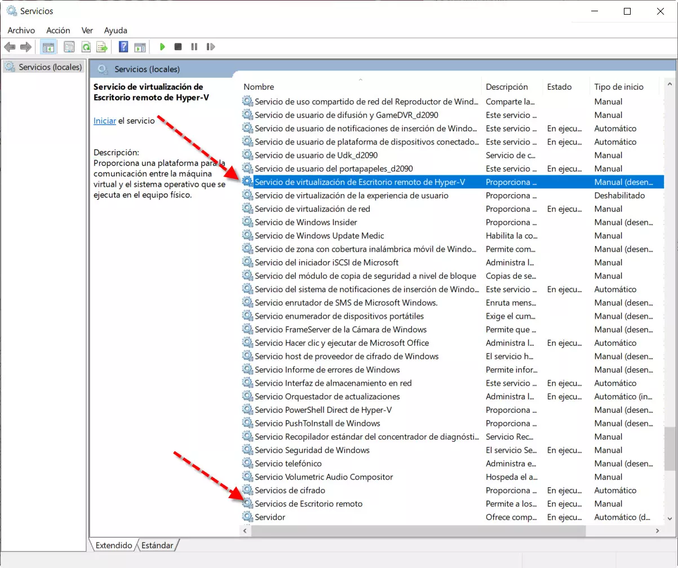Click gear icon of Servicio de Windows Update Medic
Image resolution: width=678 pixels, height=568 pixels.
coord(247,236)
